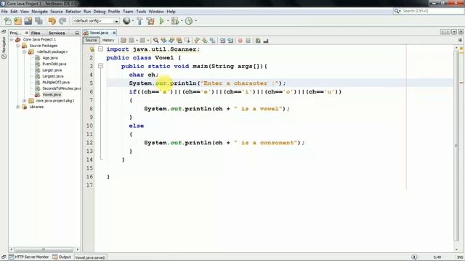Open the Tools menu

tap(141, 12)
